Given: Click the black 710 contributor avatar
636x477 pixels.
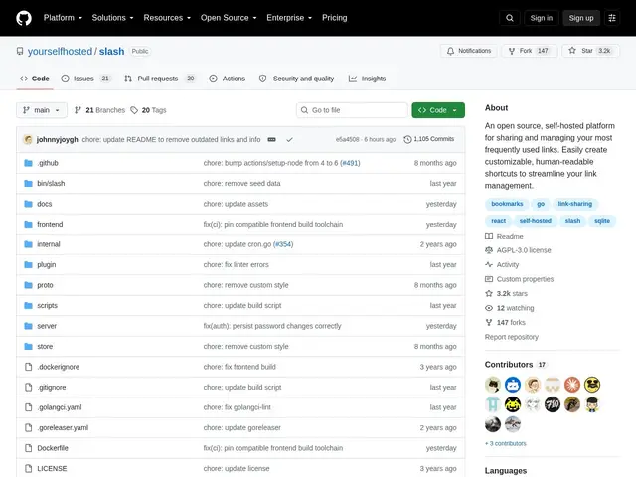Looking at the screenshot, I should click(553, 404).
